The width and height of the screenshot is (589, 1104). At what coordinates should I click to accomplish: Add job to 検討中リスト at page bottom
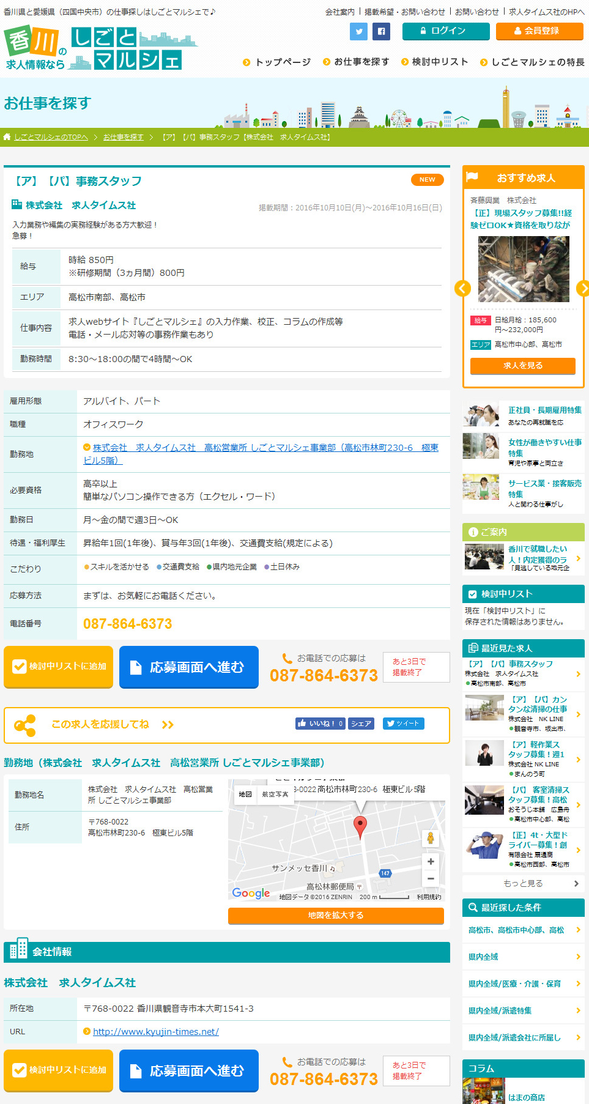59,1071
